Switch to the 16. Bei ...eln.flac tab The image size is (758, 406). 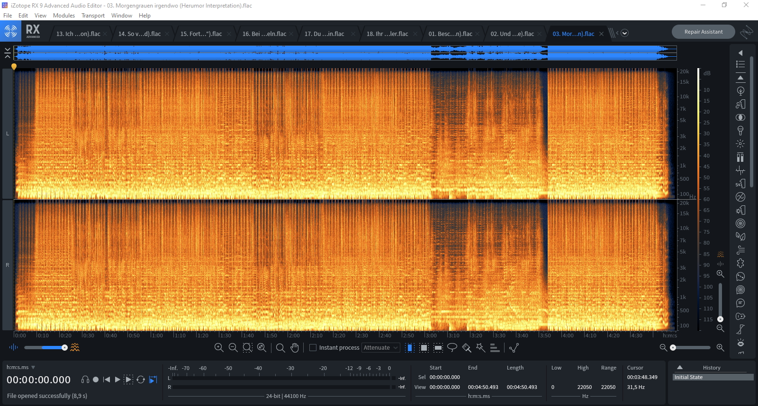[264, 34]
